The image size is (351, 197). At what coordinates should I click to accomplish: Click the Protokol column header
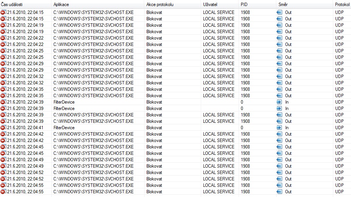click(342, 4)
